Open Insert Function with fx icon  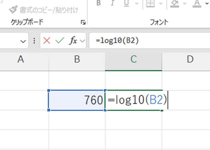(x=73, y=40)
